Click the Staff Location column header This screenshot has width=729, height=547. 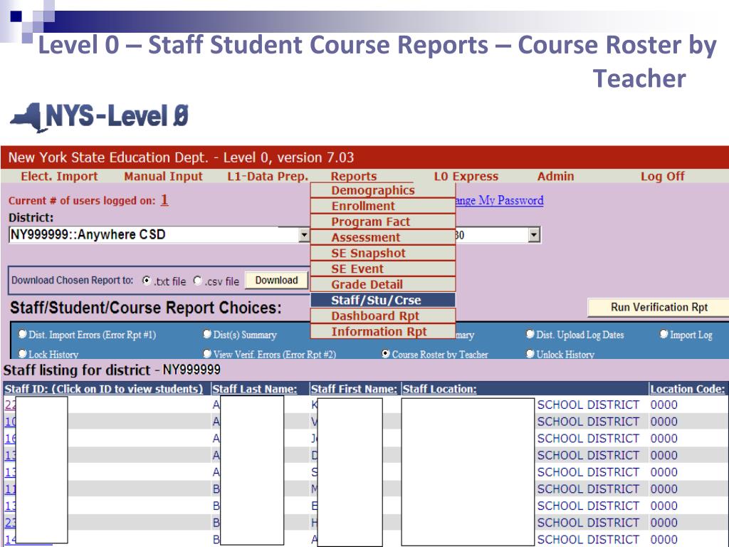pos(440,389)
